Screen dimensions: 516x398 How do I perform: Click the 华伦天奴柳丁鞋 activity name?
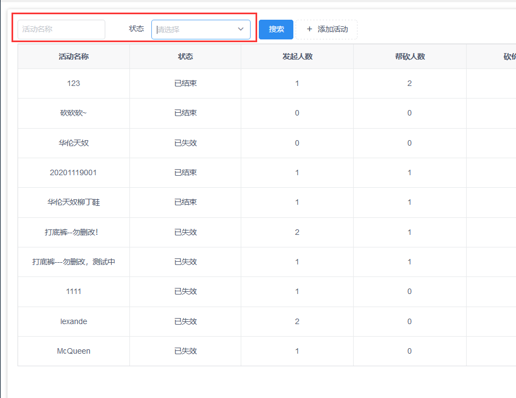point(73,203)
